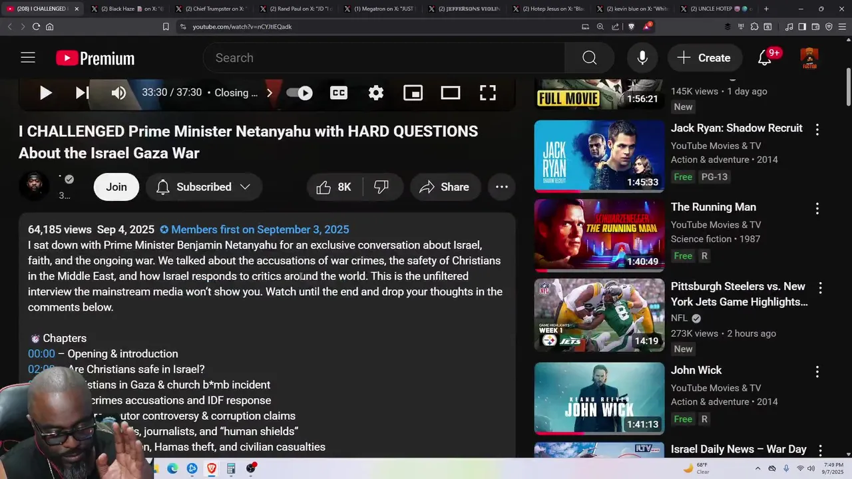852x479 pixels.
Task: Open Brave Wallet icon
Action: [x=815, y=27]
